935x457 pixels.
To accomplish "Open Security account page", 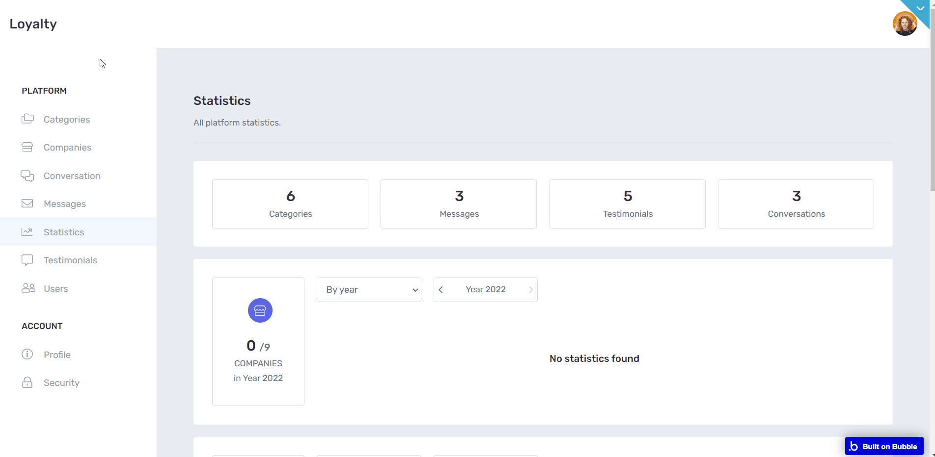I will [x=79, y=382].
